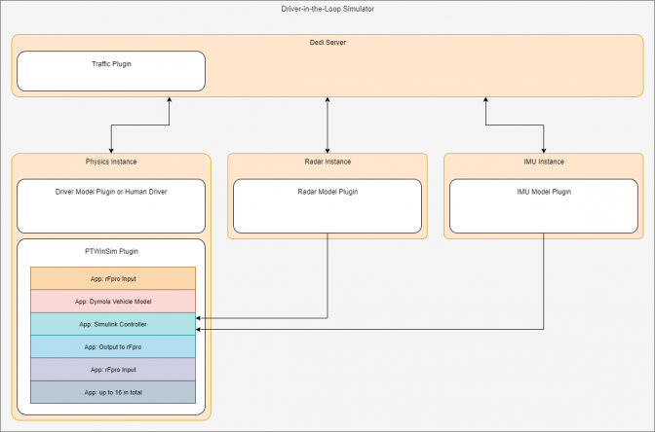
Task: Select App: up to 16 in total block
Action: pyautogui.click(x=113, y=392)
